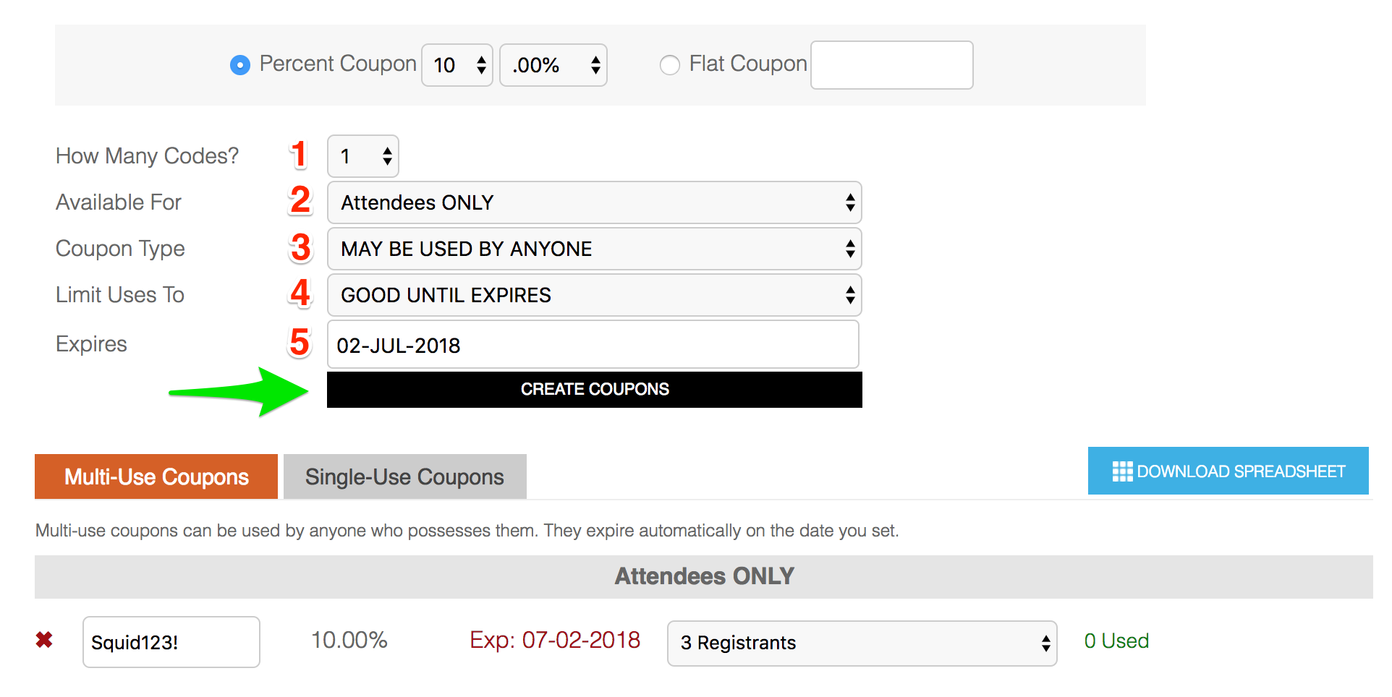Open the How Many Codes dropdown
Screen dimensions: 1392x697
[x=363, y=156]
